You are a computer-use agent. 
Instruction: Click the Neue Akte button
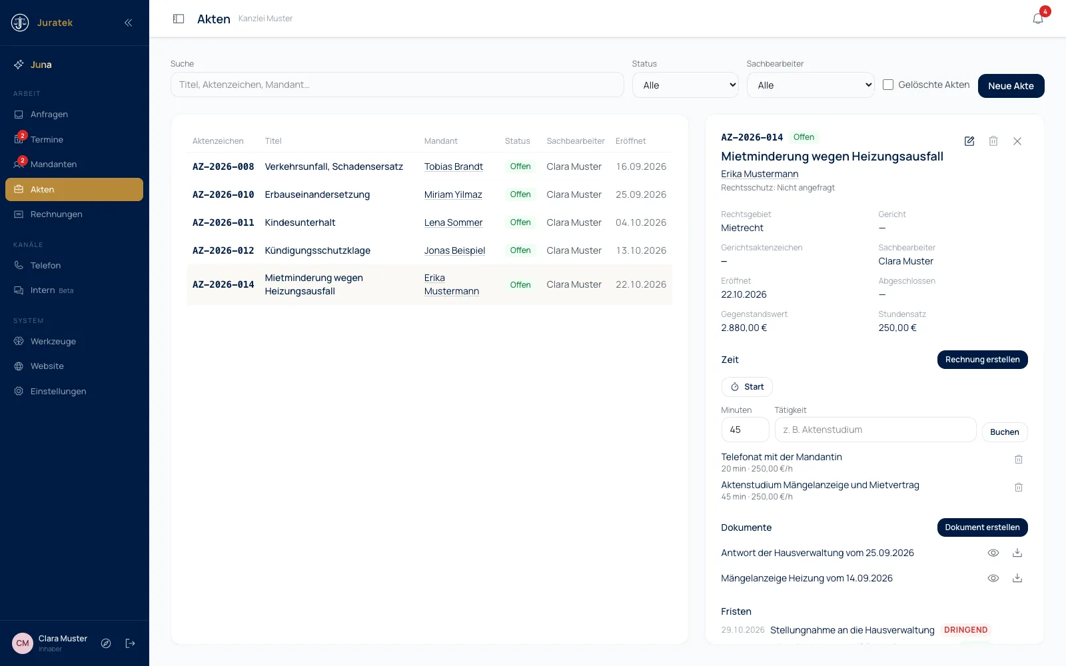tap(1011, 86)
